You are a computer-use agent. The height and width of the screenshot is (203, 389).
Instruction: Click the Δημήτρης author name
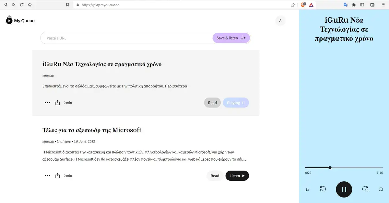pyautogui.click(x=64, y=141)
